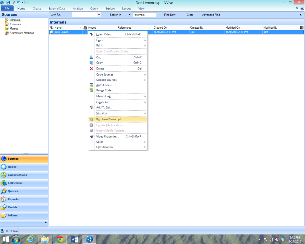Sort list by the Created On column
Image resolution: width=305 pixels, height=244 pixels.
171,28
